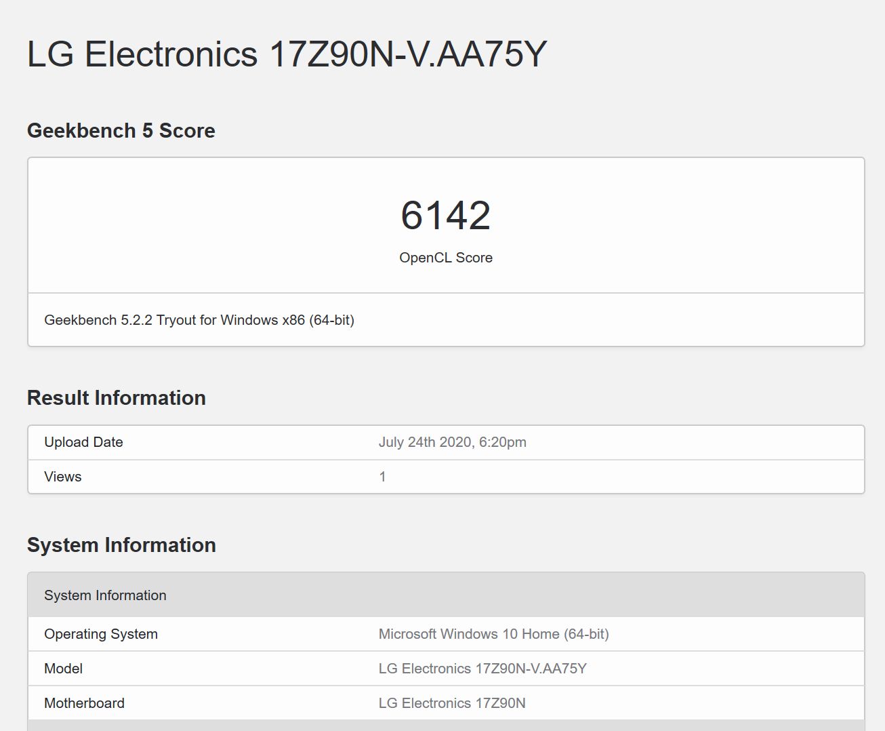The image size is (885, 731).
Task: Select the 6142 score number
Action: pos(445,216)
